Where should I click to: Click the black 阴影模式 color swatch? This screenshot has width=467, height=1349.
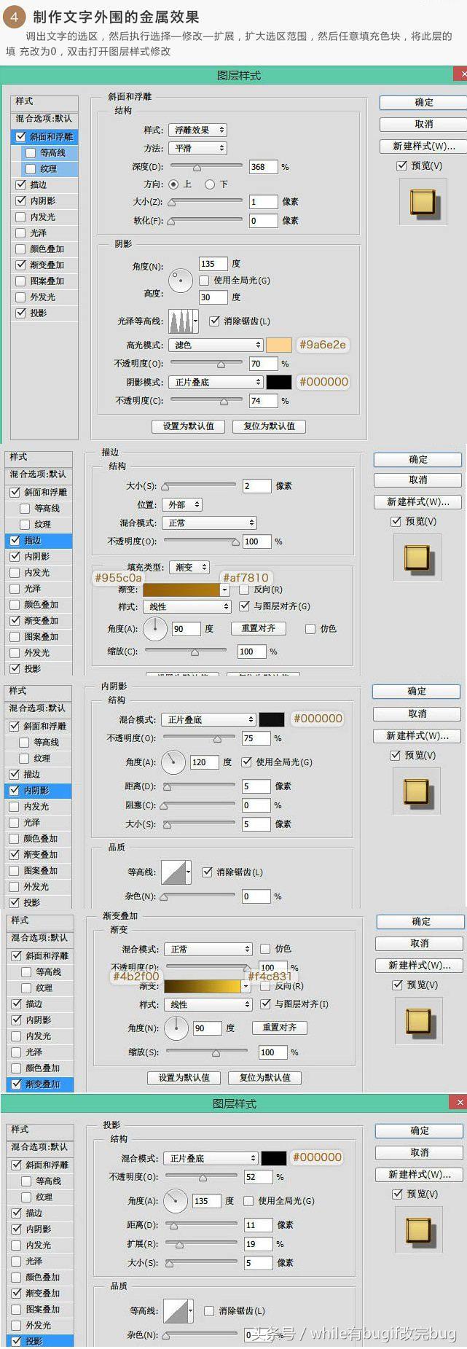coord(279,382)
